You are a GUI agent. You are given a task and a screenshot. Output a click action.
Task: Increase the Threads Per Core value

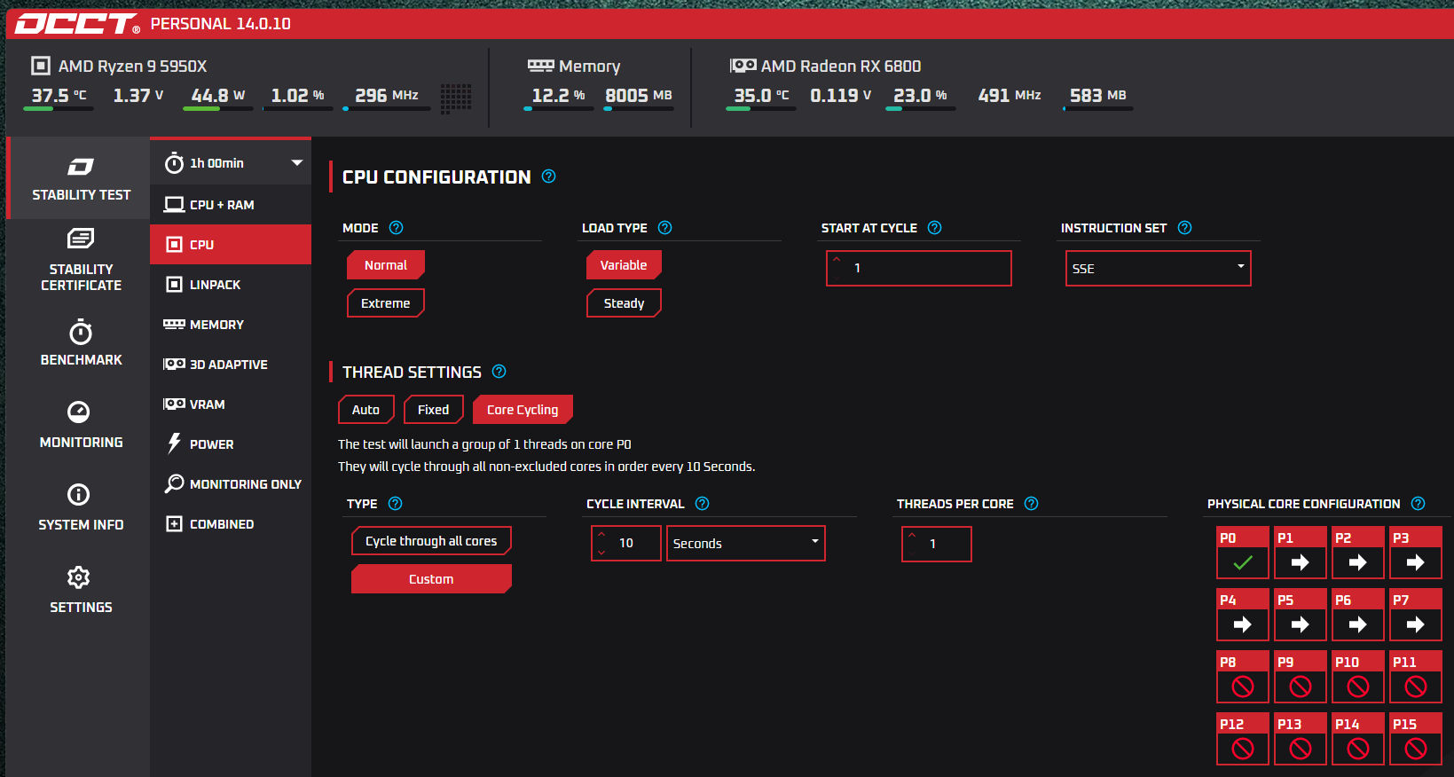(x=912, y=536)
